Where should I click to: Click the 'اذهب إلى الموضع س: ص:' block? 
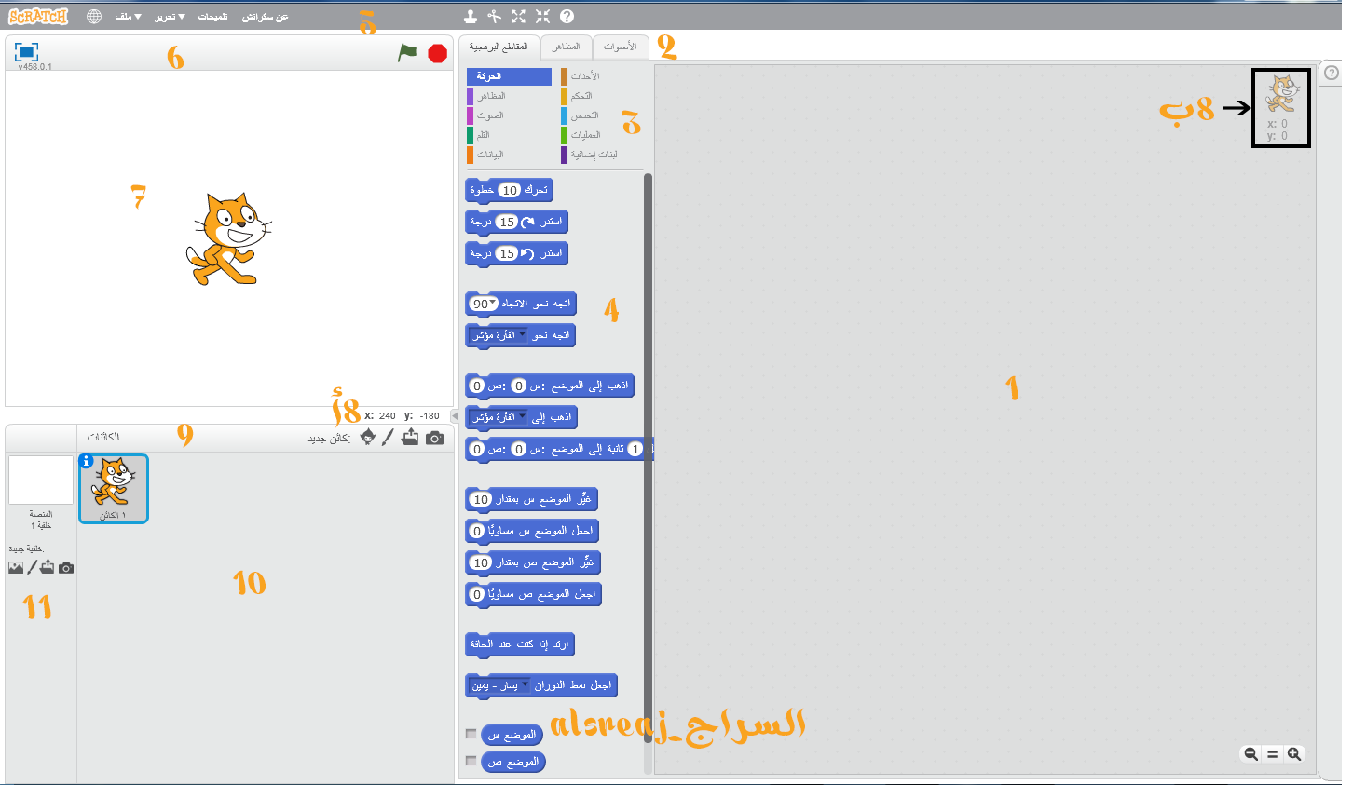pyautogui.click(x=550, y=386)
